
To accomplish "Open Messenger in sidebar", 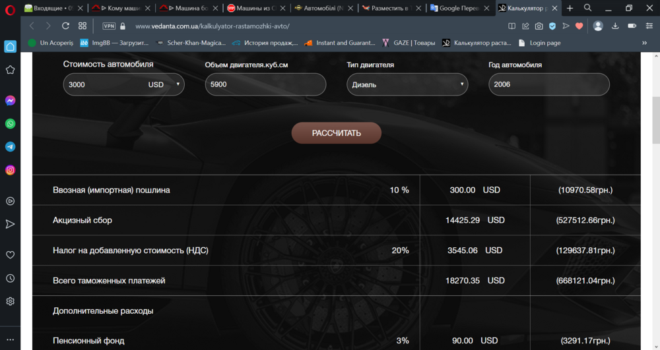I will [x=10, y=100].
